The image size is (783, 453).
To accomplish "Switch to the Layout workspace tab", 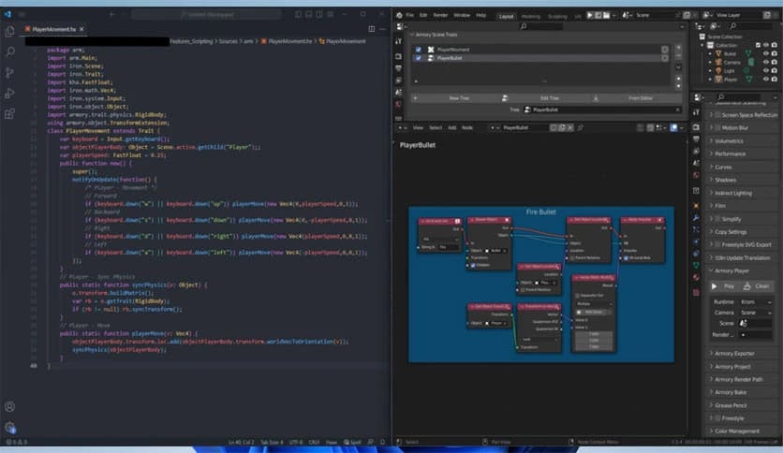I will [x=506, y=16].
